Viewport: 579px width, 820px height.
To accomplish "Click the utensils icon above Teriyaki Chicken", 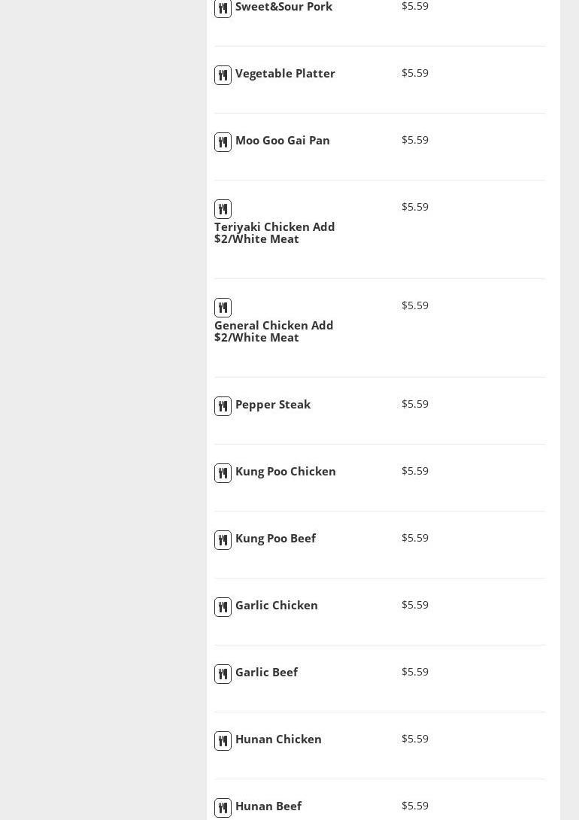I will (223, 209).
